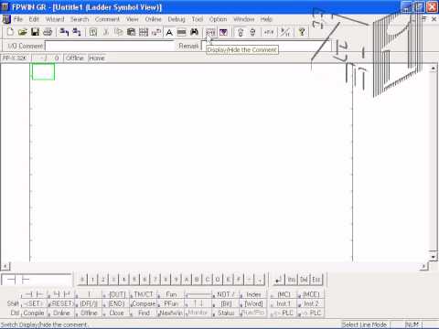Print using the printer toolbar icon
This screenshot has height=329, width=439.
coord(48,32)
